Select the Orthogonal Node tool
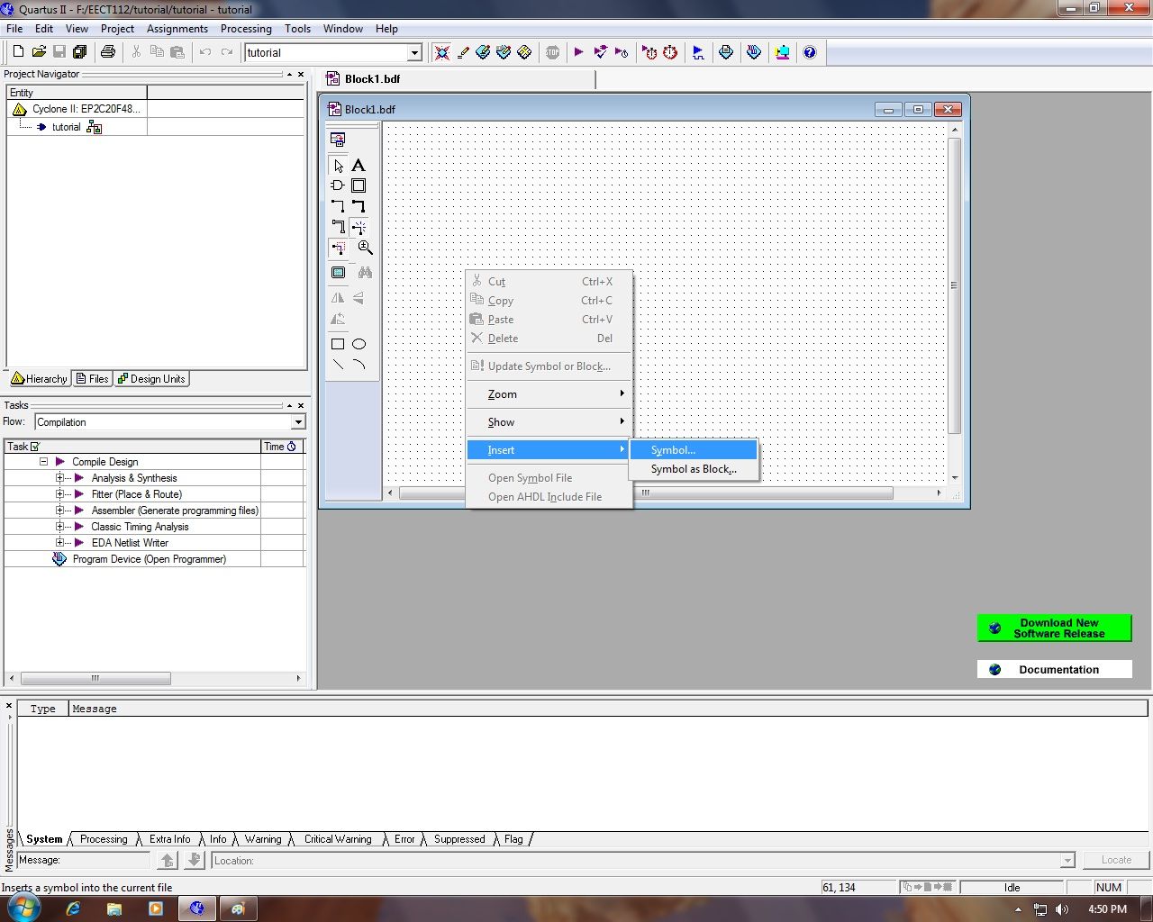1153x922 pixels. pyautogui.click(x=338, y=206)
